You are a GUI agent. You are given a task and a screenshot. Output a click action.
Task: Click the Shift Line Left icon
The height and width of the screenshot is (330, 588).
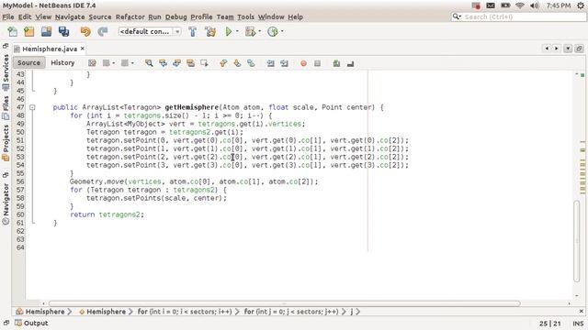[270, 63]
